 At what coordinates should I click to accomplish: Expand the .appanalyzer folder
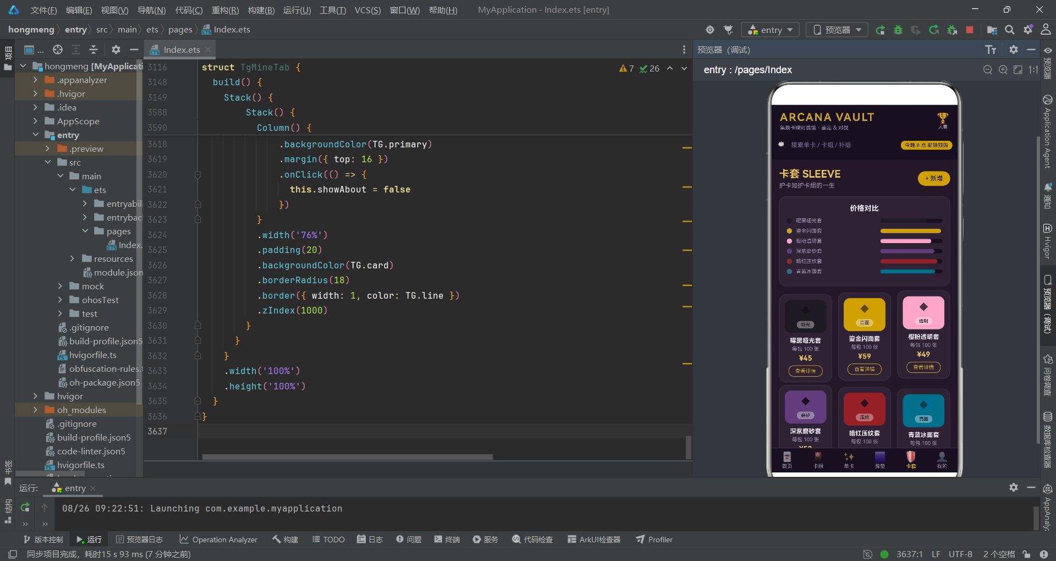36,80
